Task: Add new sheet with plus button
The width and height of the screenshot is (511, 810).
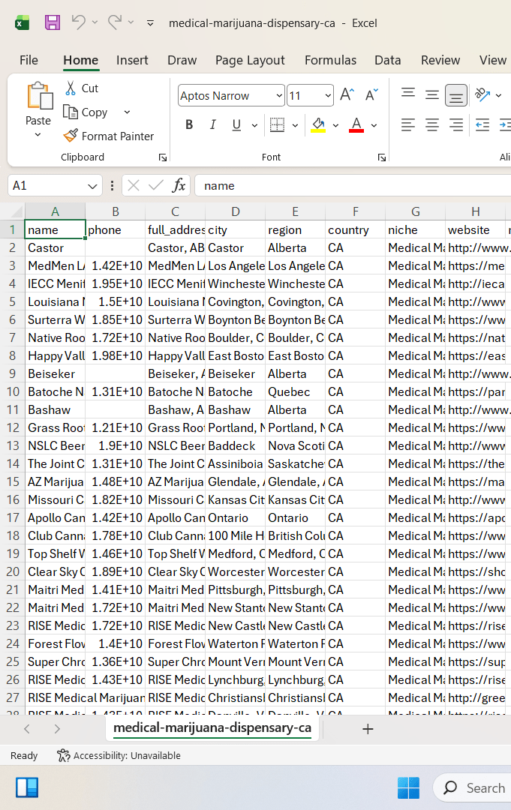Action: pos(368,729)
